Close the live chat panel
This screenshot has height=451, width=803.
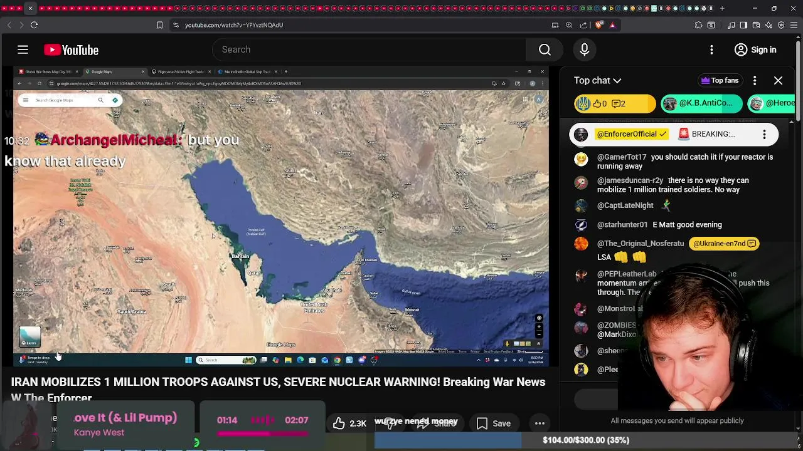[x=778, y=80]
